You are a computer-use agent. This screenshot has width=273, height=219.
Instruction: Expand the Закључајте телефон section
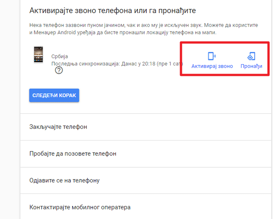pyautogui.click(x=146, y=127)
